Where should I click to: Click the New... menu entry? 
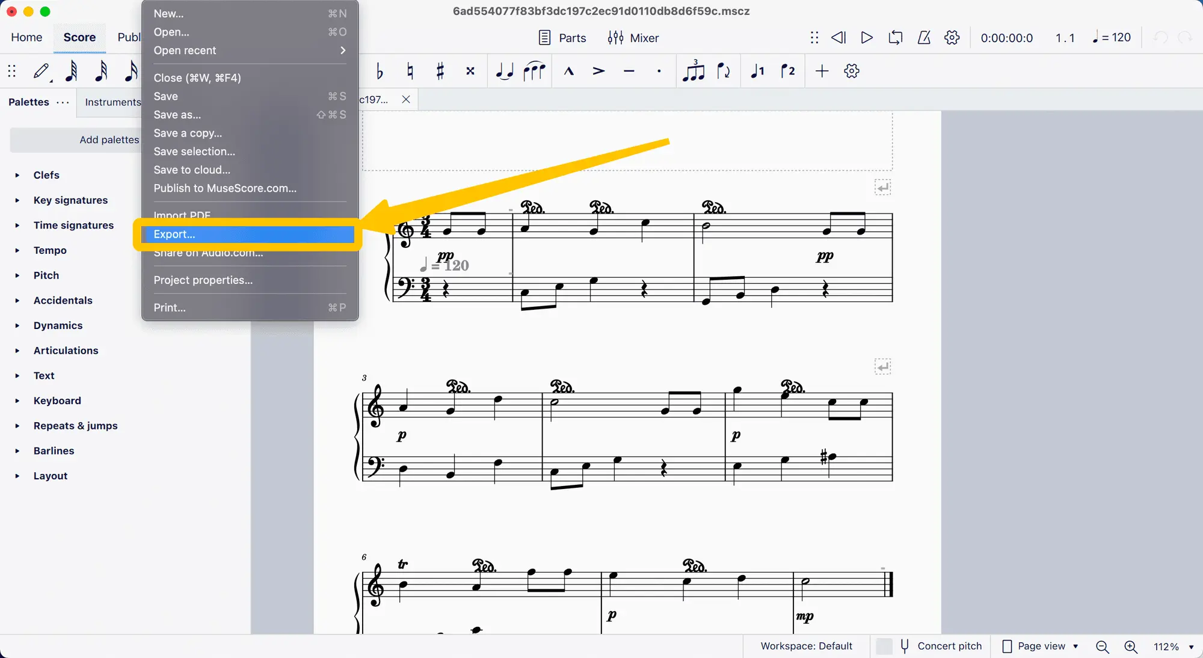pos(250,14)
